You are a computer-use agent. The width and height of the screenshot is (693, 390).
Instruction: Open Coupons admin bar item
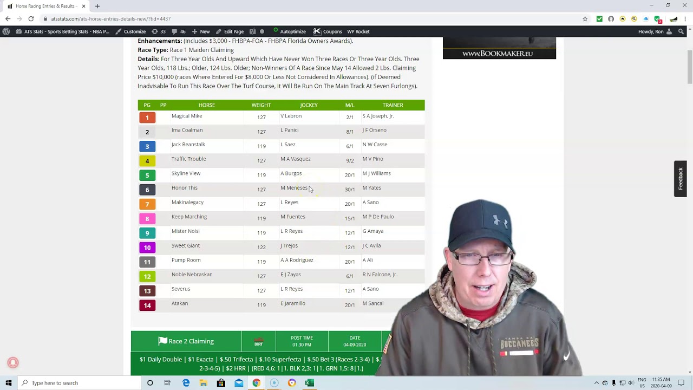(x=327, y=31)
